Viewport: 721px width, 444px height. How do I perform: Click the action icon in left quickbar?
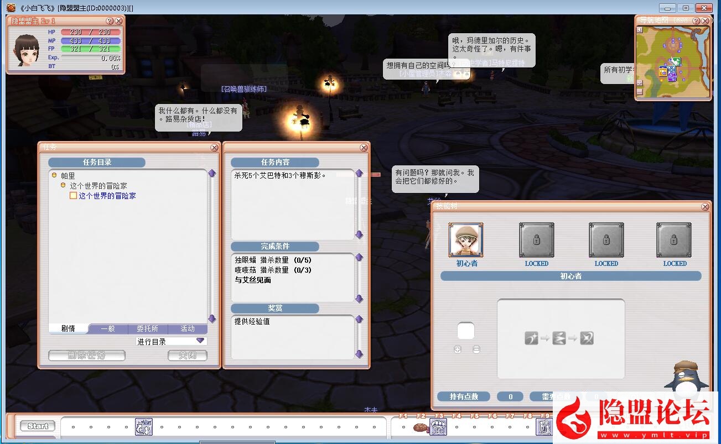144,427
